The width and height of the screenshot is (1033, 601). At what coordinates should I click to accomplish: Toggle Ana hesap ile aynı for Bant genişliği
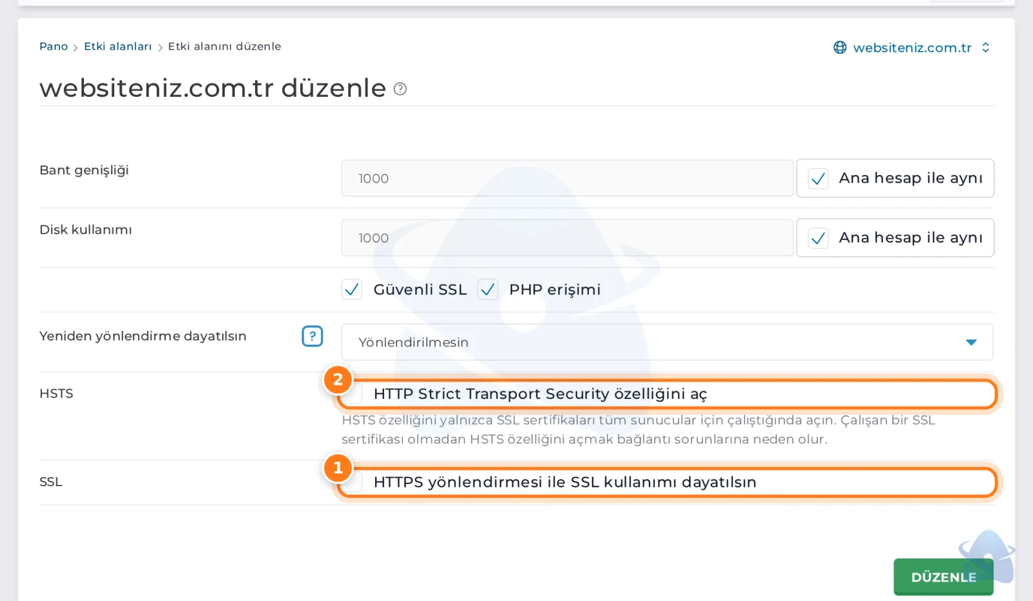pyautogui.click(x=819, y=179)
